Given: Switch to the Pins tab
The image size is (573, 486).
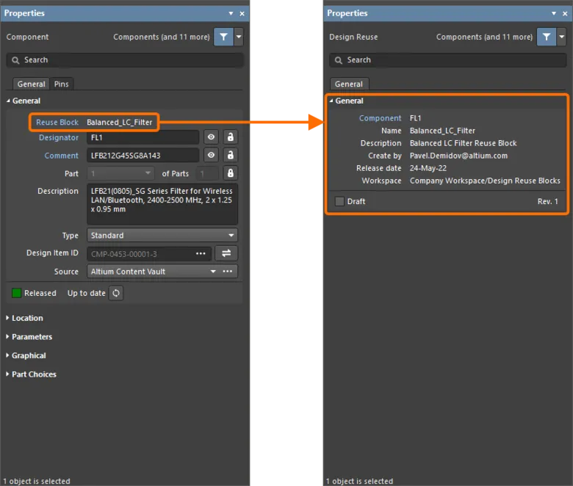Looking at the screenshot, I should pos(62,84).
